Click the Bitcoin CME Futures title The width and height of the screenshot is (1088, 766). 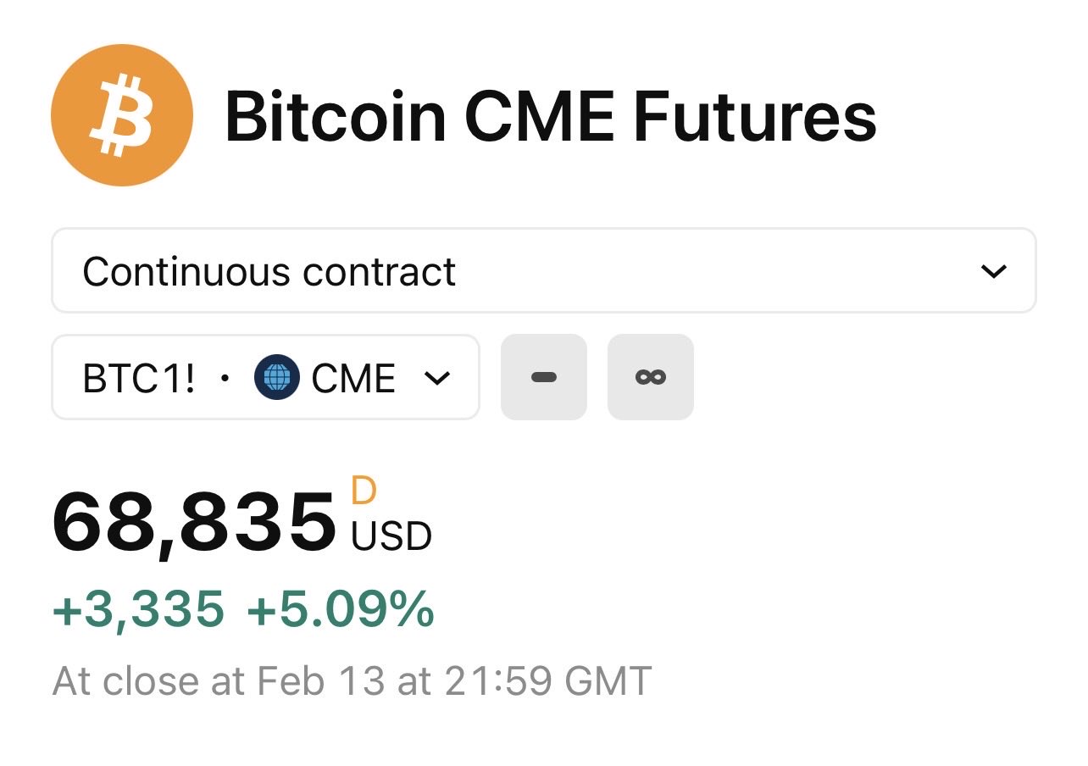pyautogui.click(x=550, y=118)
